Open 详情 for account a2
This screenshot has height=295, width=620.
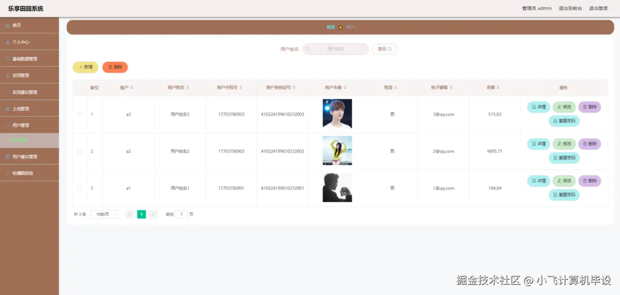click(538, 144)
